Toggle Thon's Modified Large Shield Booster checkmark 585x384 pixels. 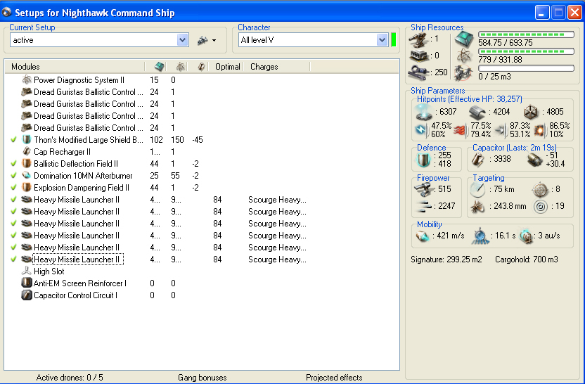tap(14, 139)
